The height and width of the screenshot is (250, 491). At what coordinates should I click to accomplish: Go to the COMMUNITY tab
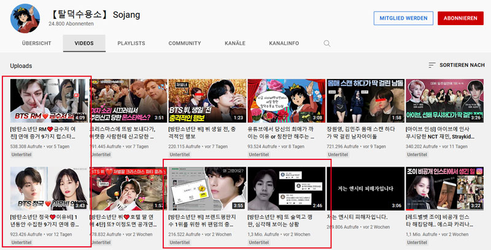[185, 44]
